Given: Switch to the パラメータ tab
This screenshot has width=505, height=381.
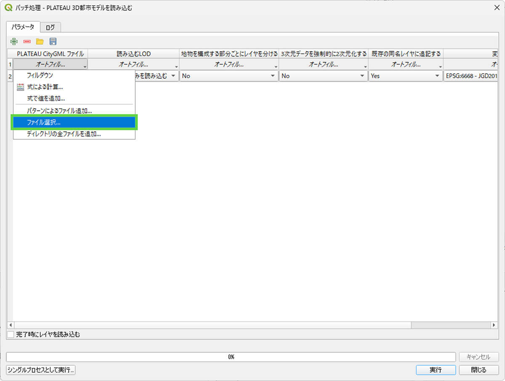Looking at the screenshot, I should (x=23, y=27).
